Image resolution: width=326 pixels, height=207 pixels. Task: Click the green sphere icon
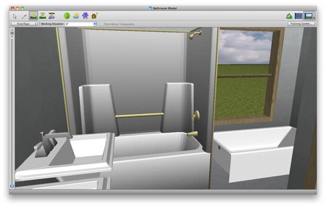pyautogui.click(x=67, y=16)
